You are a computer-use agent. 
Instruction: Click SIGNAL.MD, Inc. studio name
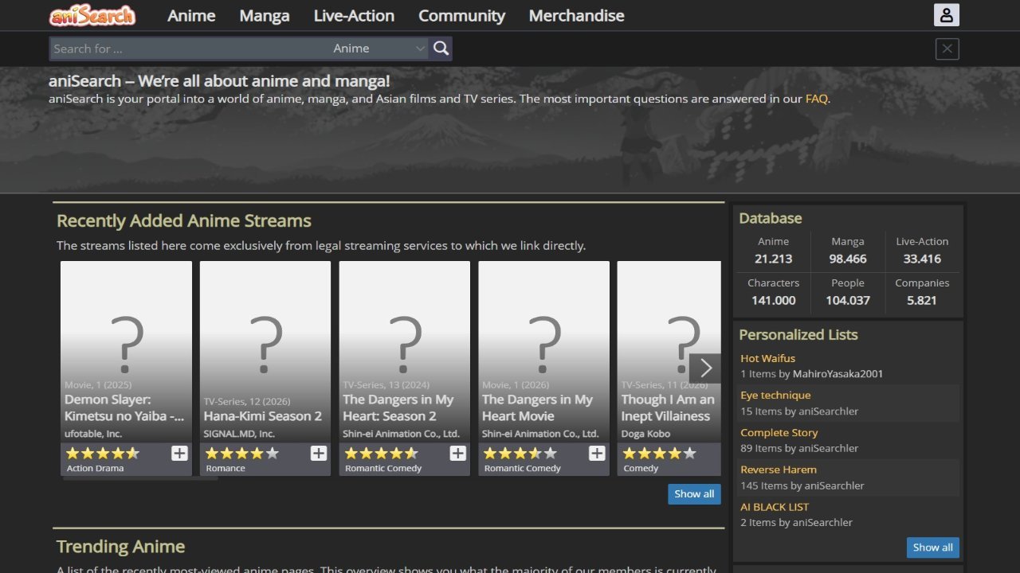coord(239,434)
